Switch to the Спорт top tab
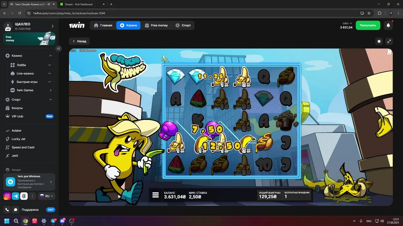Image resolution: width=403 pixels, height=226 pixels. pos(183,25)
